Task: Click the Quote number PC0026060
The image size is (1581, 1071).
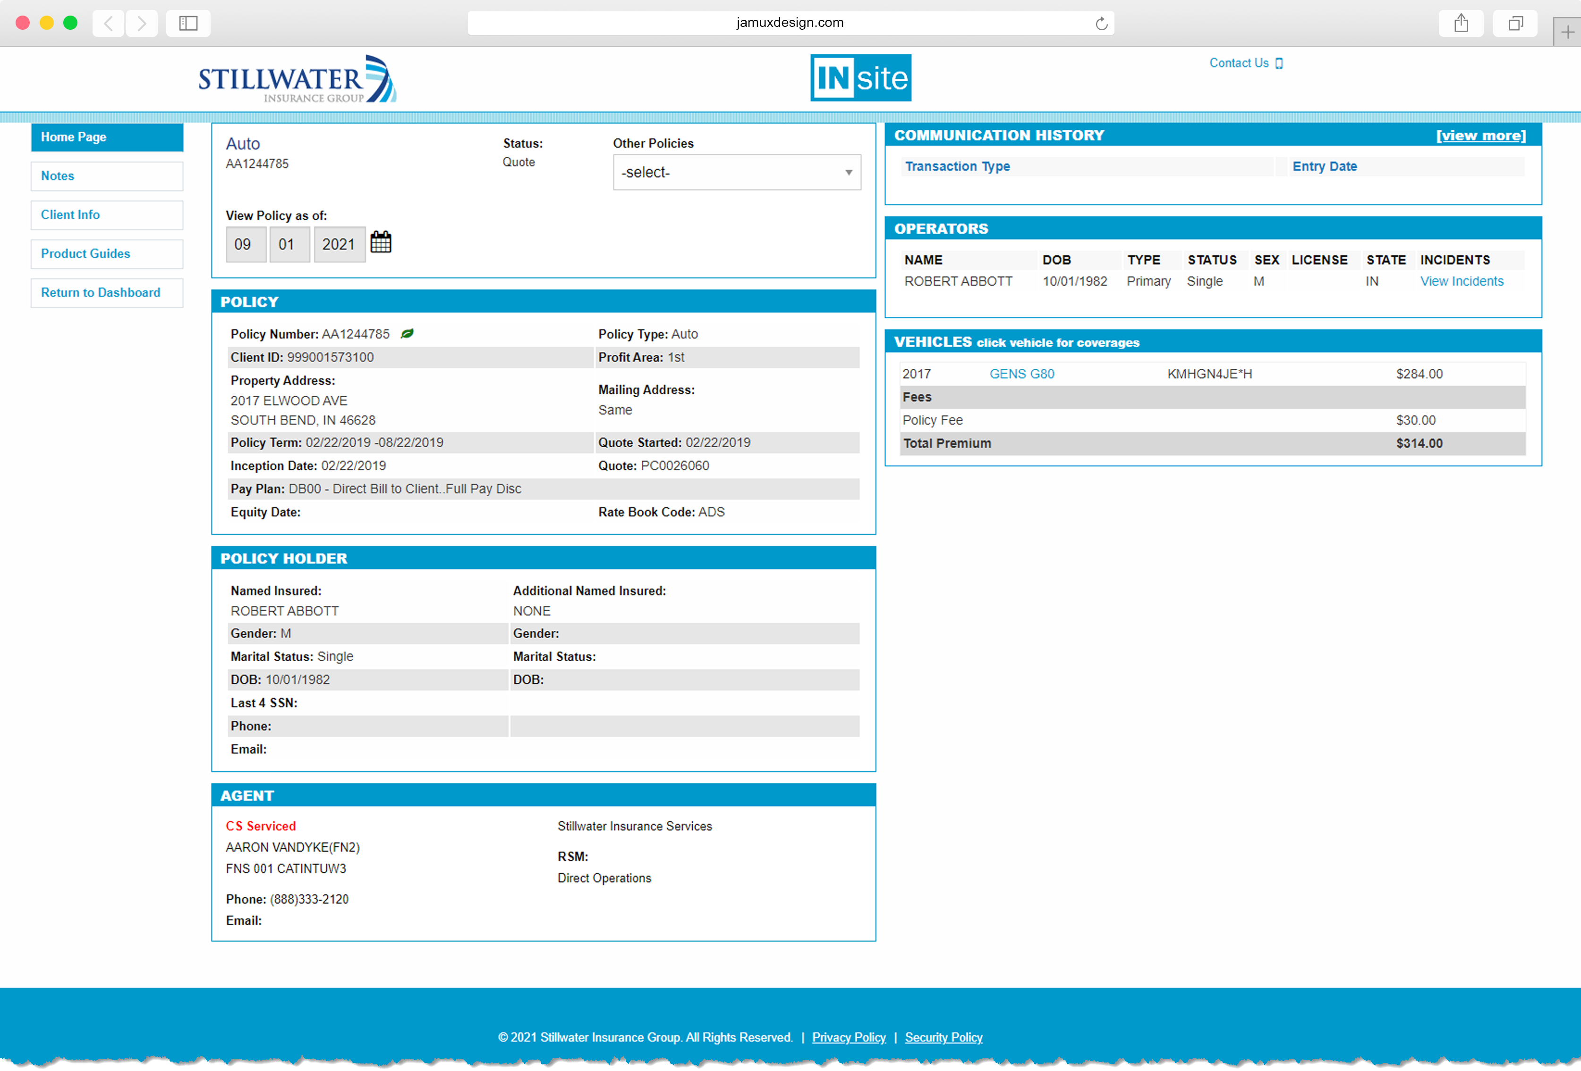Action: click(674, 466)
